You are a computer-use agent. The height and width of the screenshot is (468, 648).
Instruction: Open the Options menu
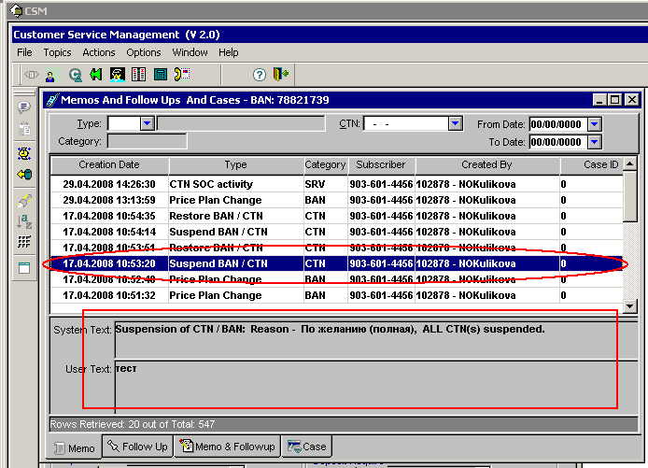click(x=144, y=52)
